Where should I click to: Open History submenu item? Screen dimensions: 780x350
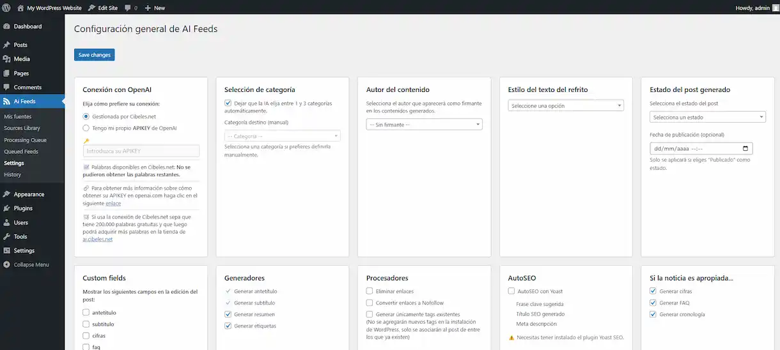tap(12, 174)
